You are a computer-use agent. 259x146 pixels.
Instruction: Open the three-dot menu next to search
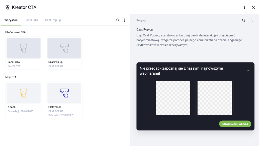(x=124, y=20)
